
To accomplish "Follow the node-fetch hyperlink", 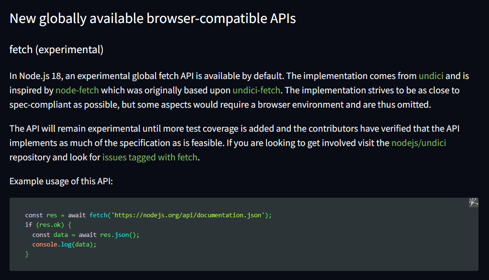I will pyautogui.click(x=77, y=90).
